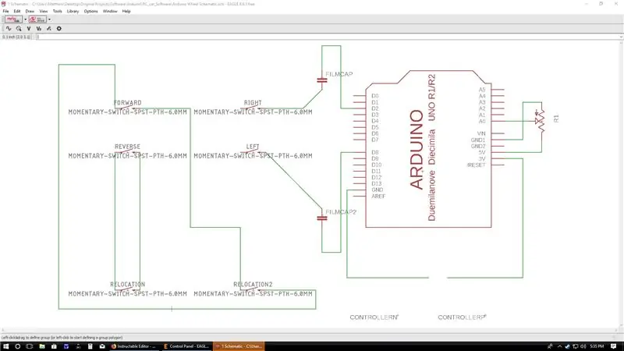Click the VIN pin label on Arduino
The height and width of the screenshot is (351, 624).
tap(481, 133)
